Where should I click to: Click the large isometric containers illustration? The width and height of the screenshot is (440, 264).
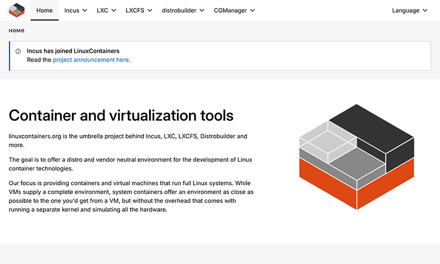point(356,157)
